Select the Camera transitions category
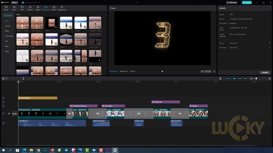 [8, 25]
